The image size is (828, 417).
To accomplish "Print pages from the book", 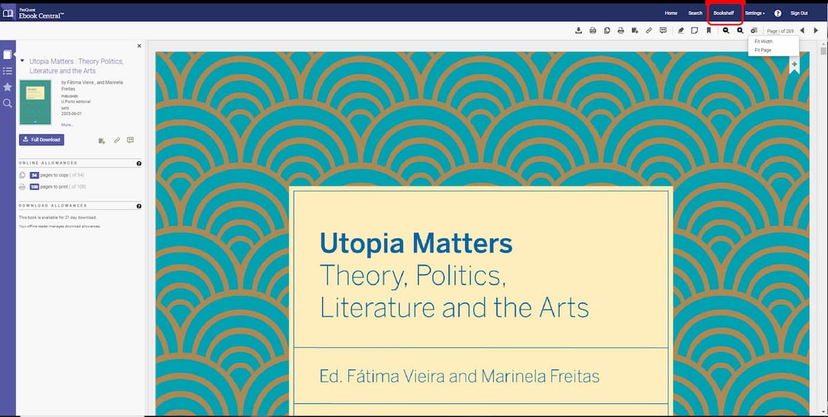I will point(620,30).
